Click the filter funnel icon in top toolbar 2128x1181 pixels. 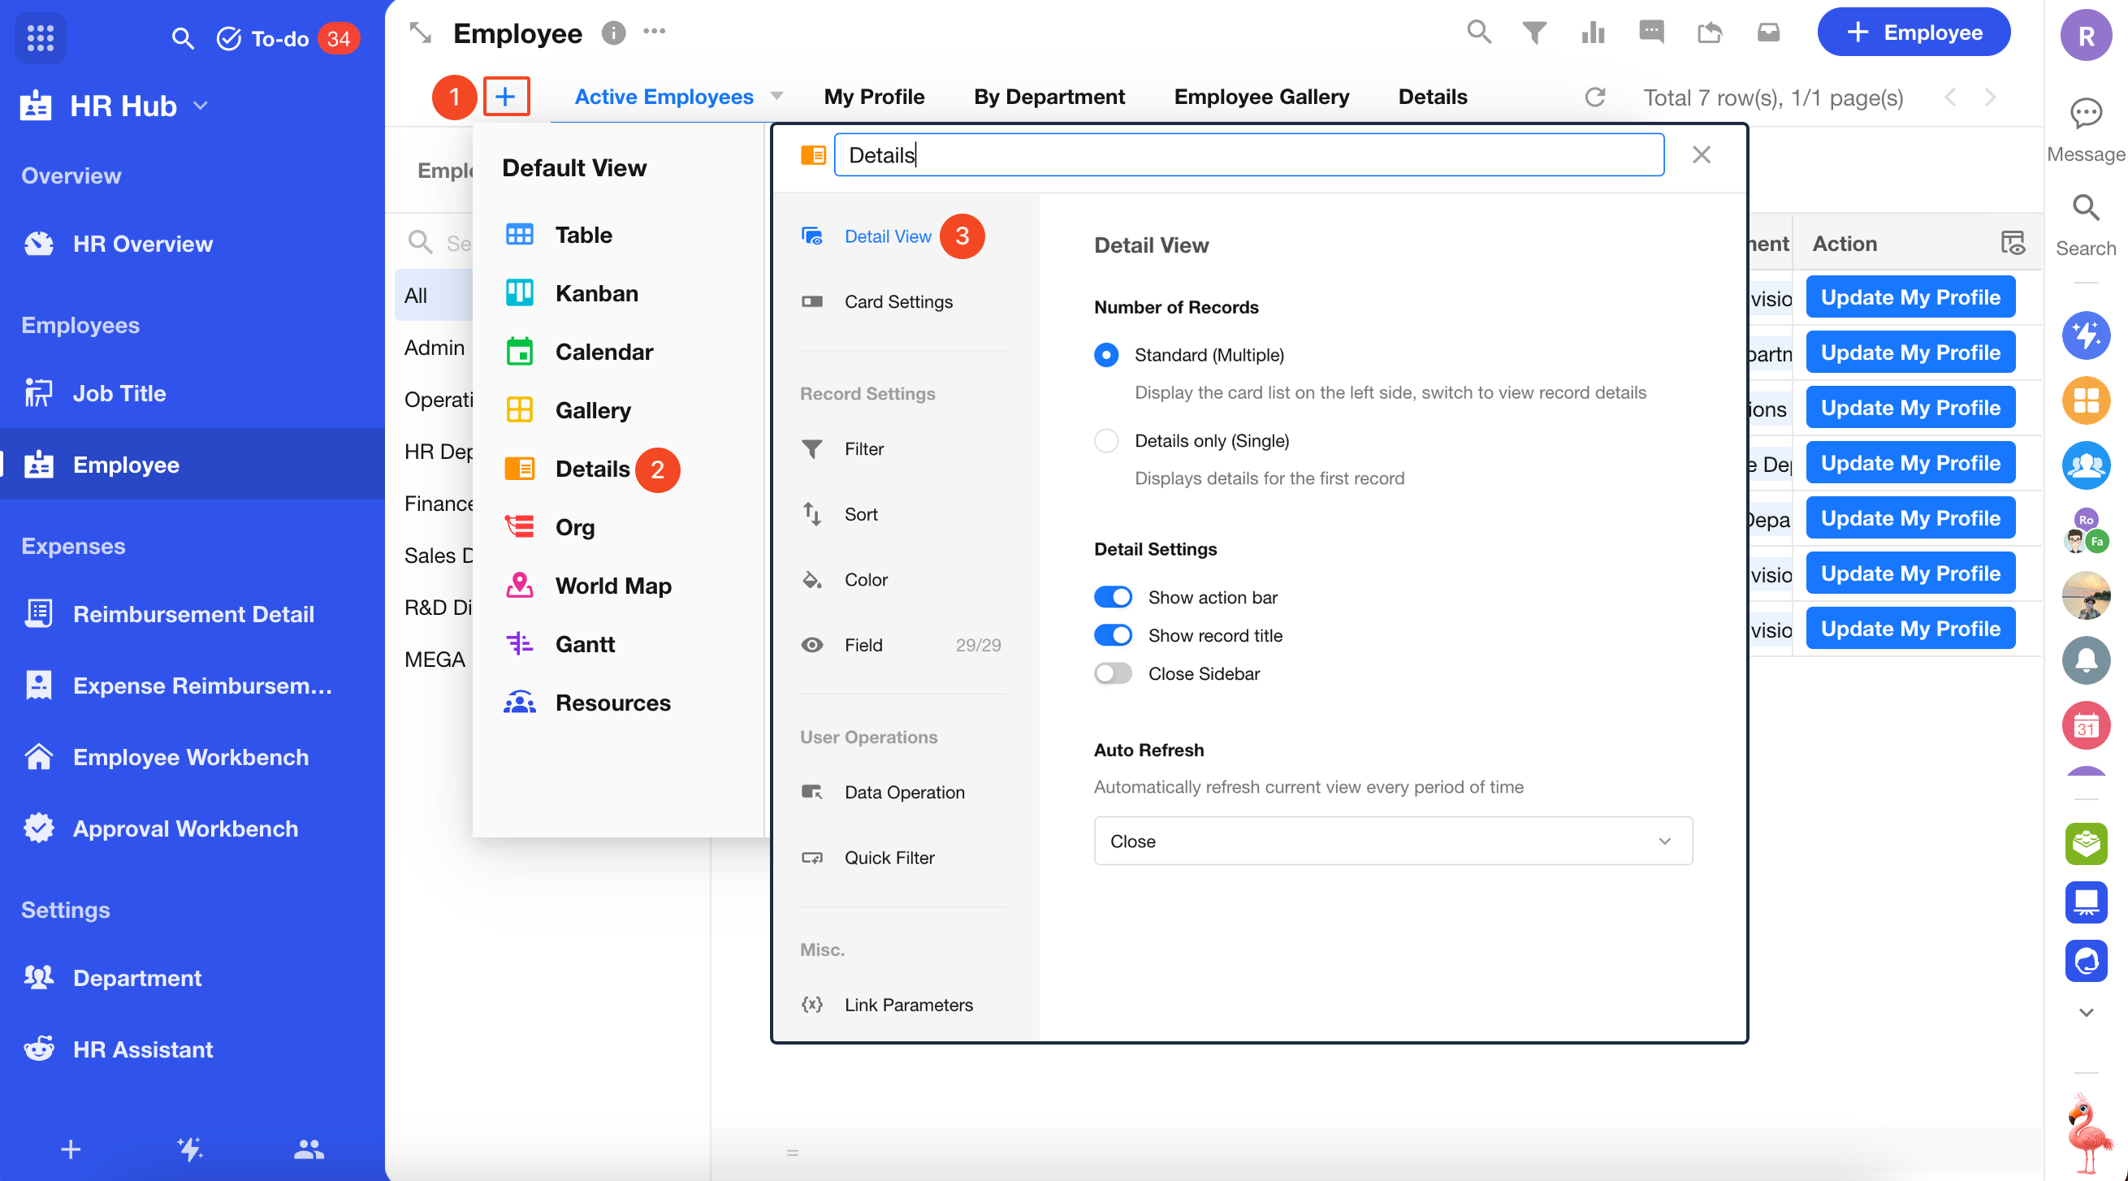pyautogui.click(x=1535, y=33)
